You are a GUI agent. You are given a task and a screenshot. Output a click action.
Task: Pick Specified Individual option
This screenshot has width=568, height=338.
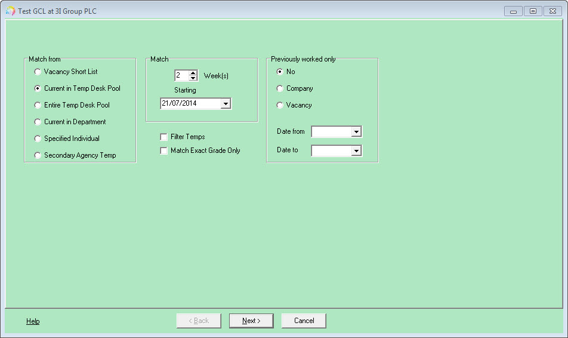(x=38, y=139)
